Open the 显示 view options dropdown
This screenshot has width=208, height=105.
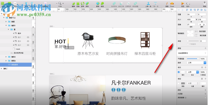coord(188,4)
